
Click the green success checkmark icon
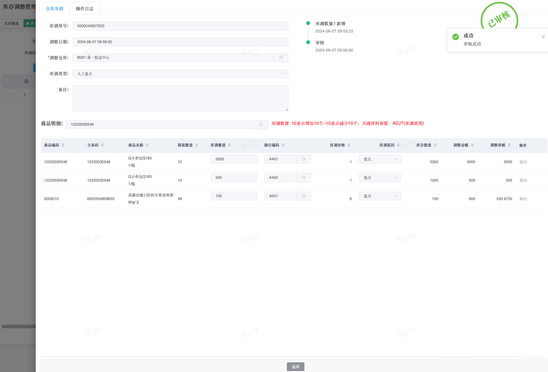point(456,37)
